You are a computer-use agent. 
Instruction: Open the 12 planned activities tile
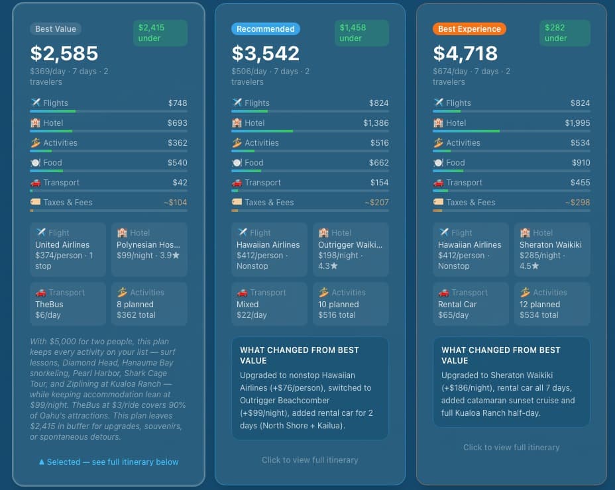point(551,303)
